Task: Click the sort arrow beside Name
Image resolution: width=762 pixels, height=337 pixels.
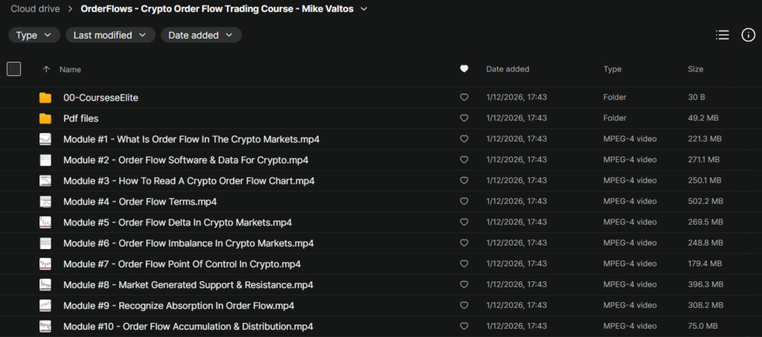Action: click(46, 69)
